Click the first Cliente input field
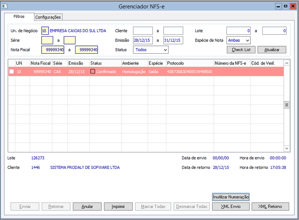 point(143,31)
